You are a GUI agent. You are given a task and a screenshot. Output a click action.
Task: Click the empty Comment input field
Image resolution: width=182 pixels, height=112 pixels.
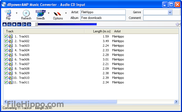tap(162, 18)
